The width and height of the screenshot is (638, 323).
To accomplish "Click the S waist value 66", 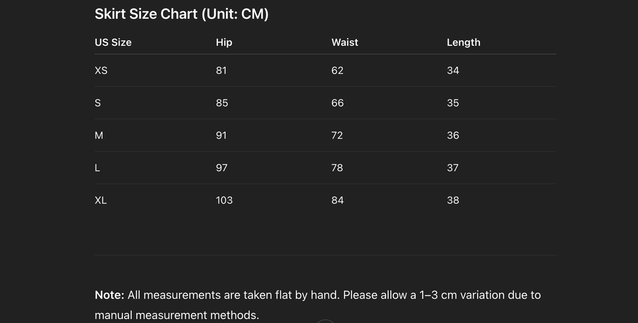I will point(337,103).
